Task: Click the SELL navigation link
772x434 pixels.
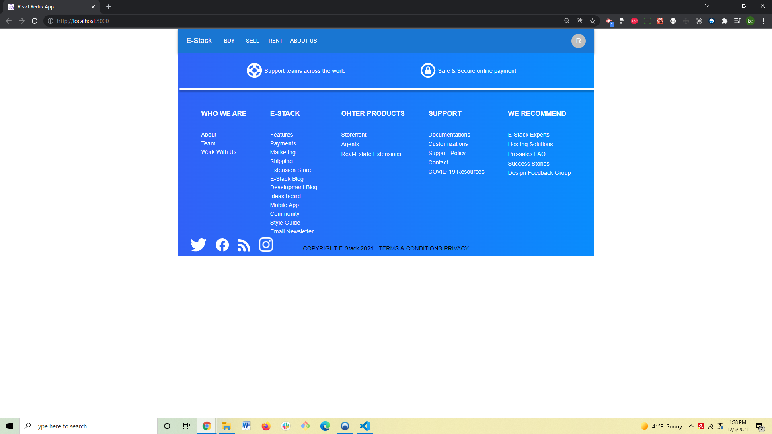Action: click(253, 41)
